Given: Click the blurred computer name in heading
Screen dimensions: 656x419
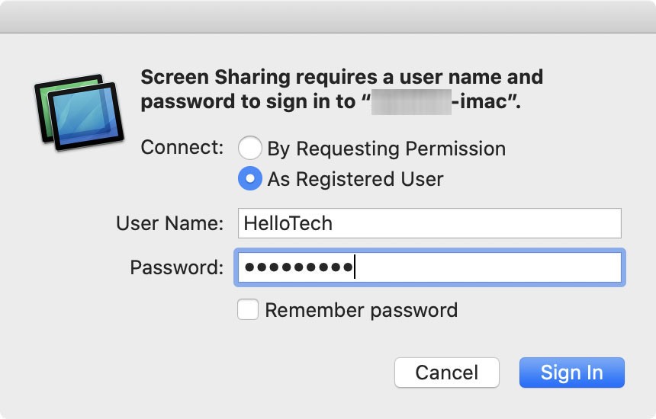Looking at the screenshot, I should click(410, 101).
